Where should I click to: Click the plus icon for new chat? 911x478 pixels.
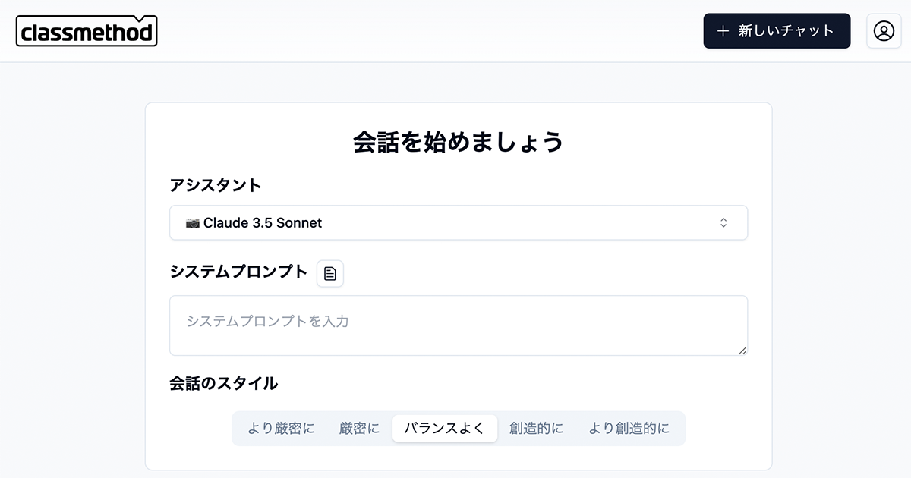723,31
